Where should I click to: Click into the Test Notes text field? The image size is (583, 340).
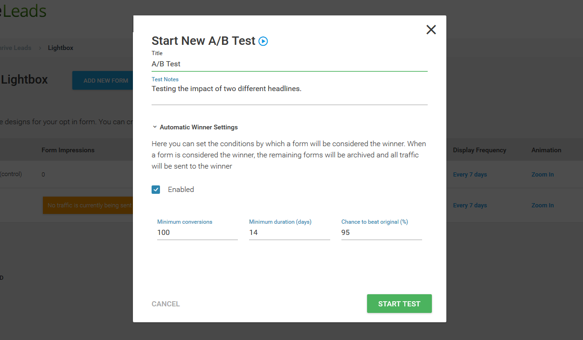[290, 93]
